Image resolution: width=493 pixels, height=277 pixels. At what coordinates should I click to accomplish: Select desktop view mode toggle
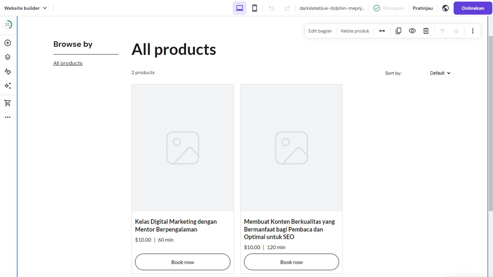239,8
